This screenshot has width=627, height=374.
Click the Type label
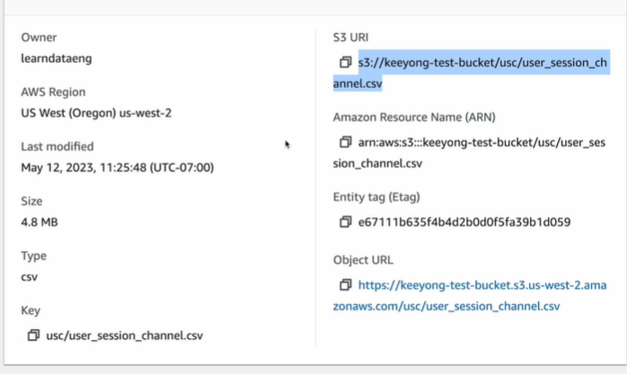[33, 256]
